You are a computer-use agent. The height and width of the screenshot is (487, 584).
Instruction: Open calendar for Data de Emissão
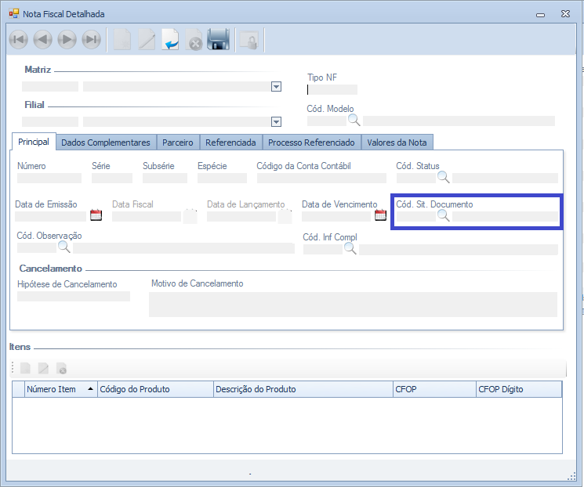point(96,215)
